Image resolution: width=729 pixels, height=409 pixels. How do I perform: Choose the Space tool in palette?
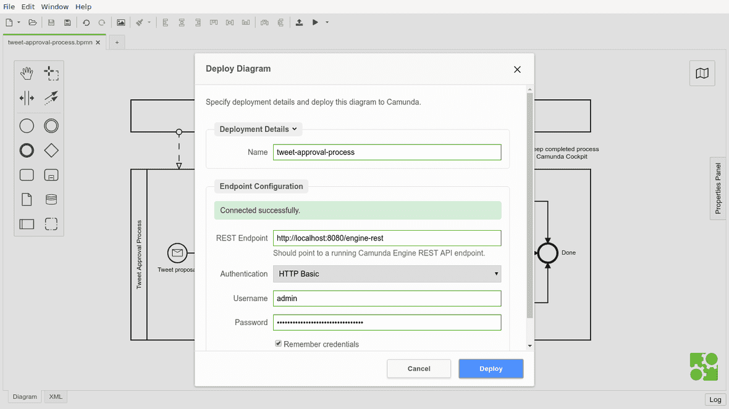pos(27,98)
